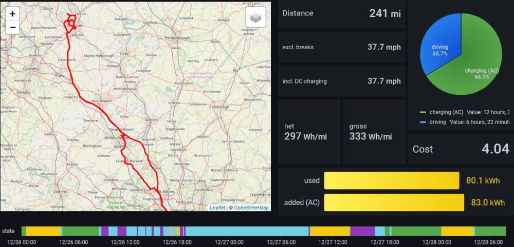Zoom in on the map
Image resolution: width=514 pixels, height=247 pixels.
(x=12, y=14)
